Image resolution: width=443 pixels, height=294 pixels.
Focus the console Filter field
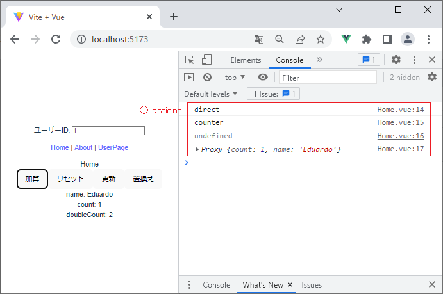(328, 78)
